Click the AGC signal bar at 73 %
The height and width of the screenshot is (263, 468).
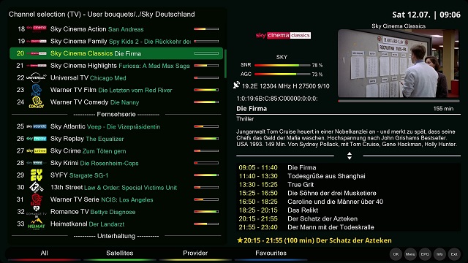(282, 74)
